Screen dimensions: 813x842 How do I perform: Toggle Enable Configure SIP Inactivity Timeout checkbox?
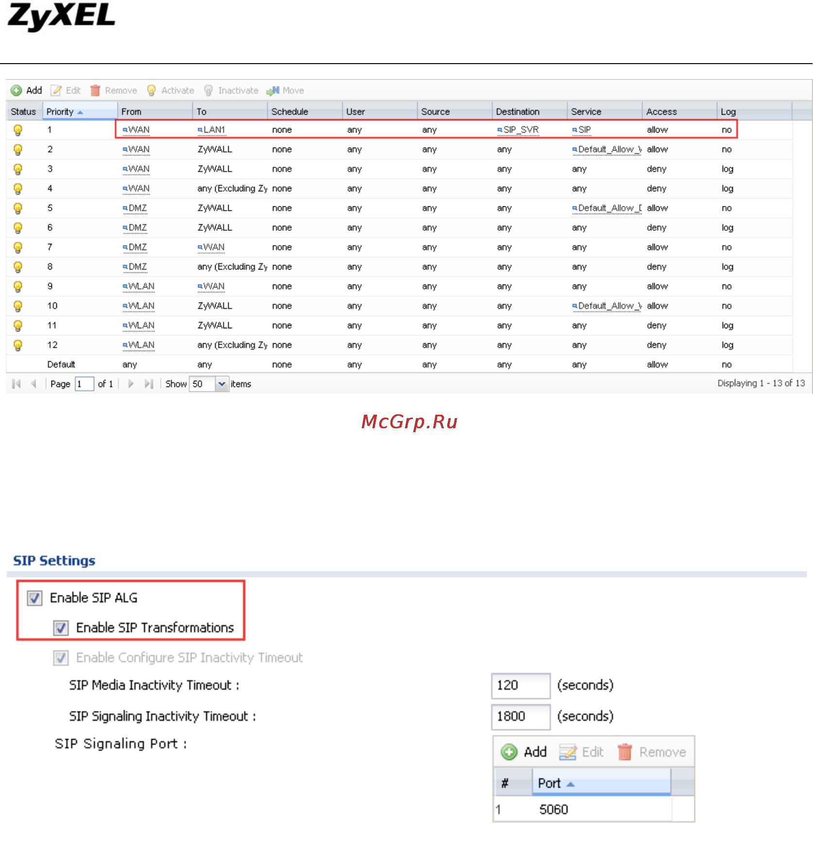point(61,658)
